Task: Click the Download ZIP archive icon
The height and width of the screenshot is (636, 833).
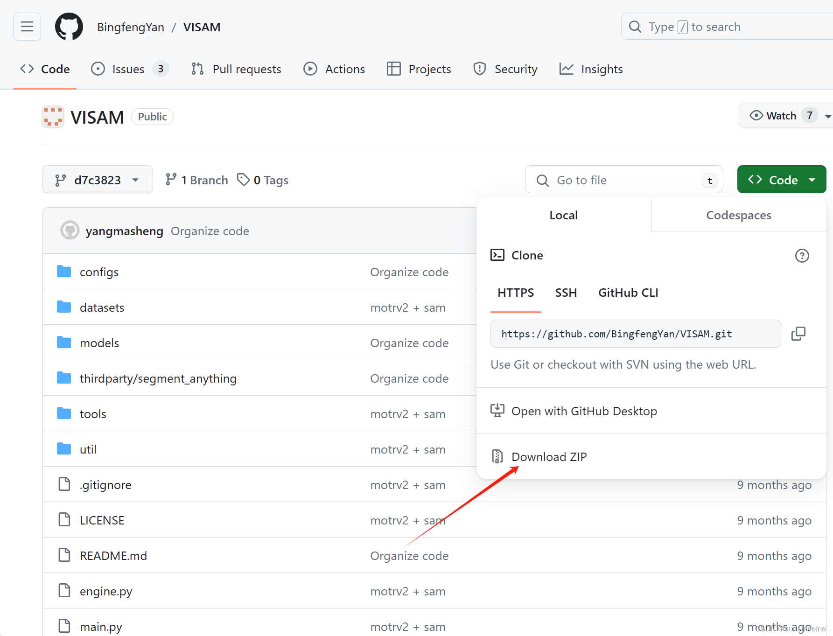Action: pyautogui.click(x=497, y=456)
